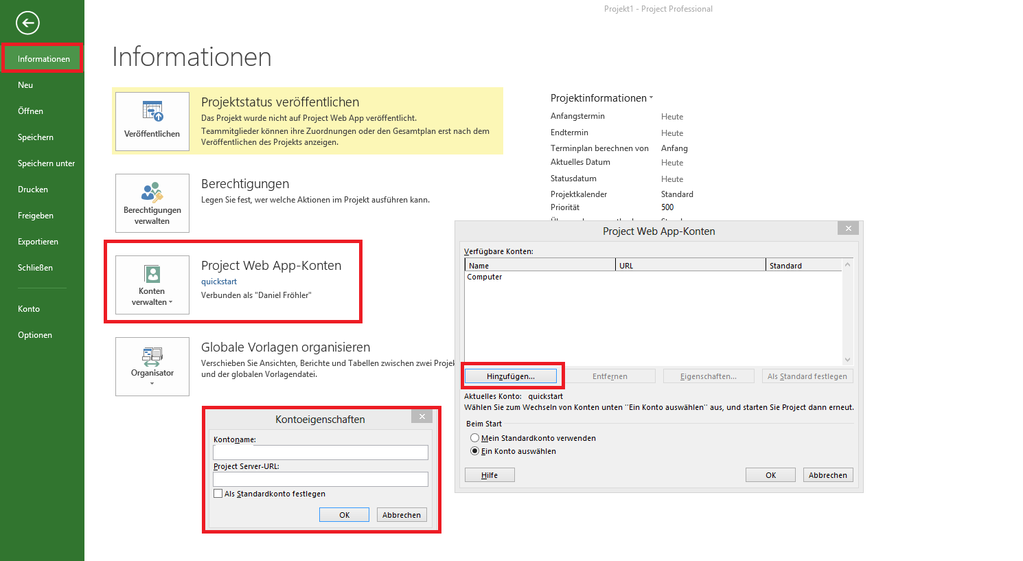Viewport: 1023px width, 561px height.
Task: Click Abbrechen in Kontoeigenschaften dialog
Action: 402,515
